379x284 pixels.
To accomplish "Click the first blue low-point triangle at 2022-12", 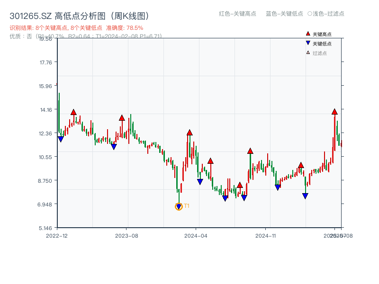I will coord(61,139).
